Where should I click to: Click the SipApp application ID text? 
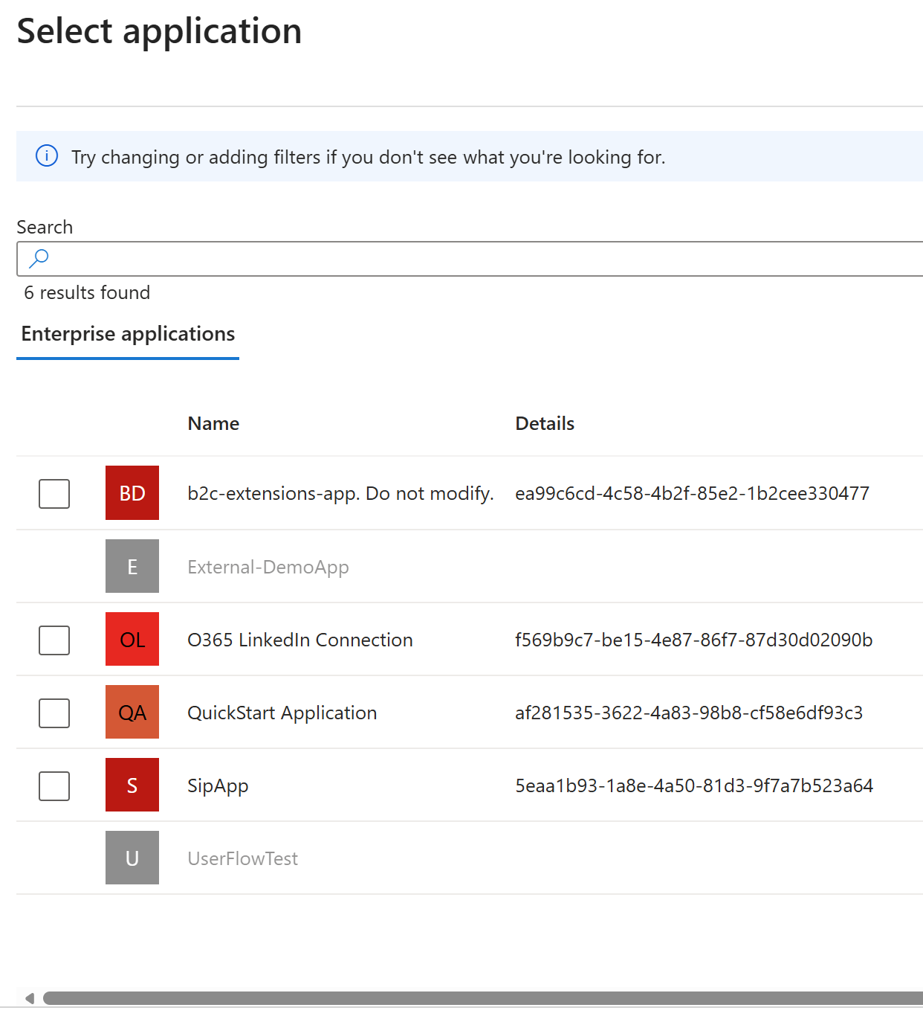(x=693, y=785)
